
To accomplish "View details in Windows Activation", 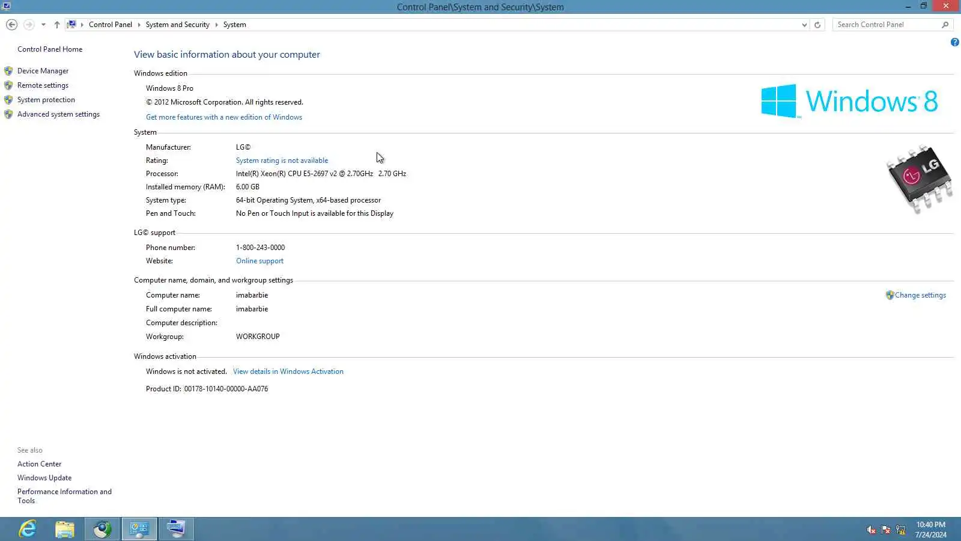I will click(288, 371).
